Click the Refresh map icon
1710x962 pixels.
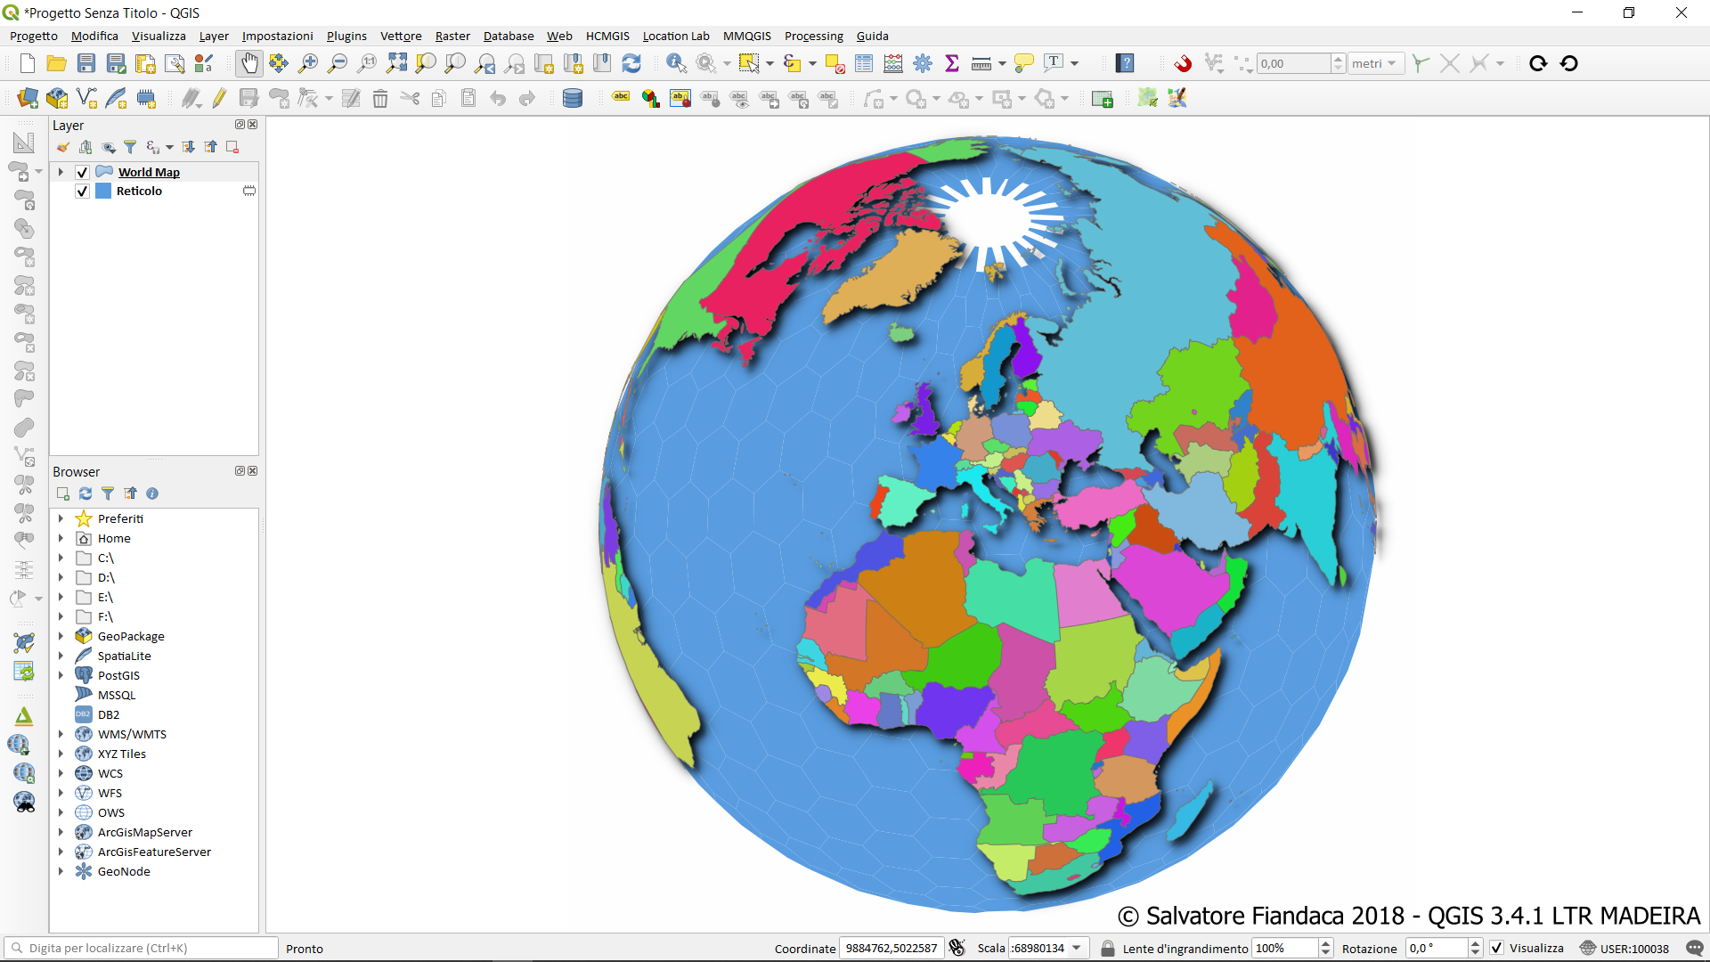(x=631, y=63)
